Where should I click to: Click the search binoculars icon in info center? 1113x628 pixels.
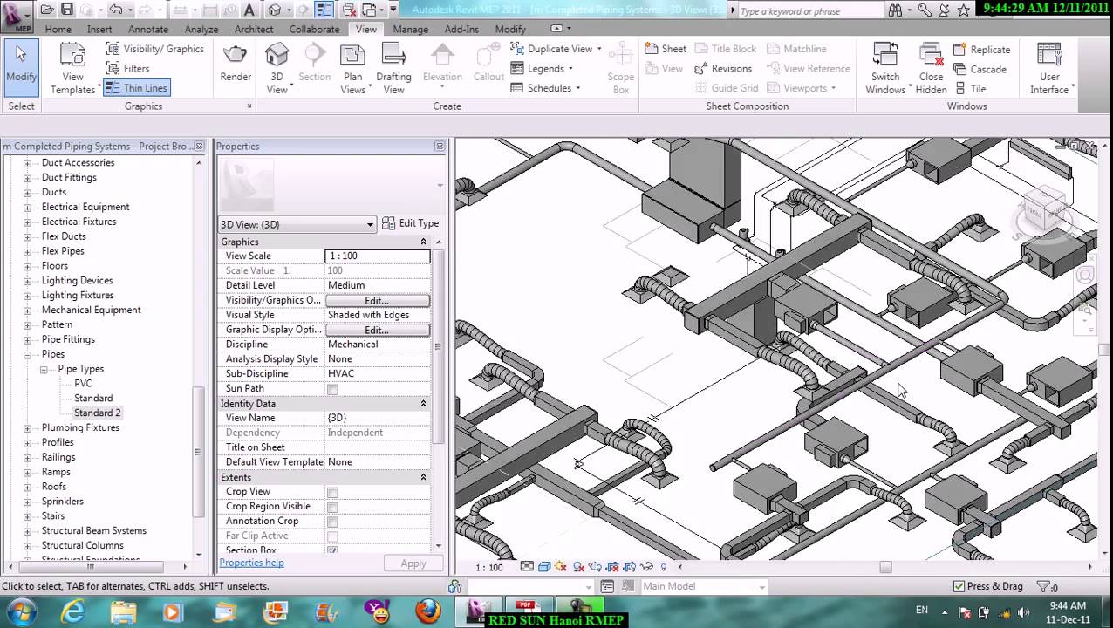[x=895, y=10]
